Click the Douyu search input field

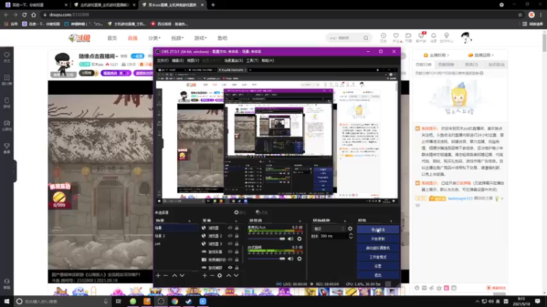click(345, 38)
